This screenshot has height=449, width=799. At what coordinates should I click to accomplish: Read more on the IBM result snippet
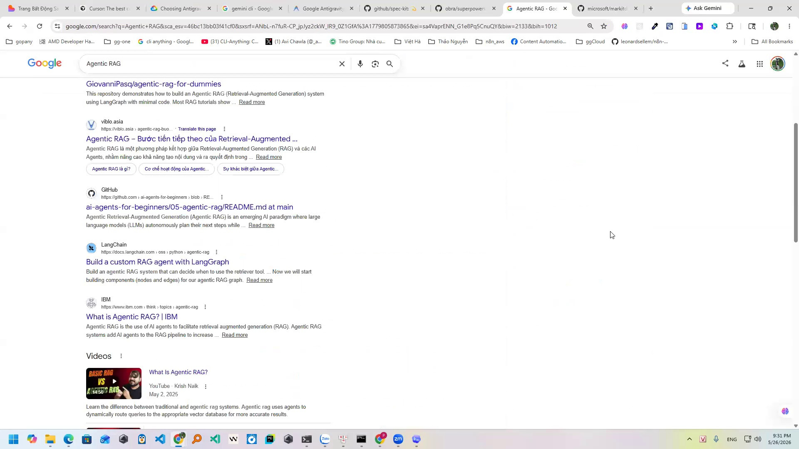[x=235, y=335]
